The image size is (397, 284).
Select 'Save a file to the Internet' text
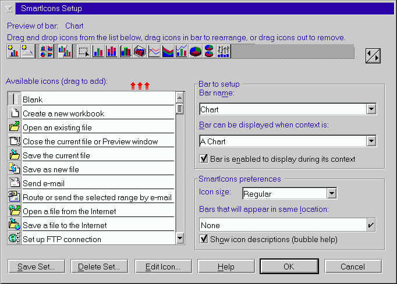tap(65, 225)
